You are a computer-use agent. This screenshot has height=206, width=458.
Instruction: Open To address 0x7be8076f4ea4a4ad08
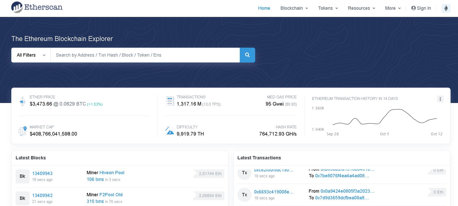coord(342,176)
